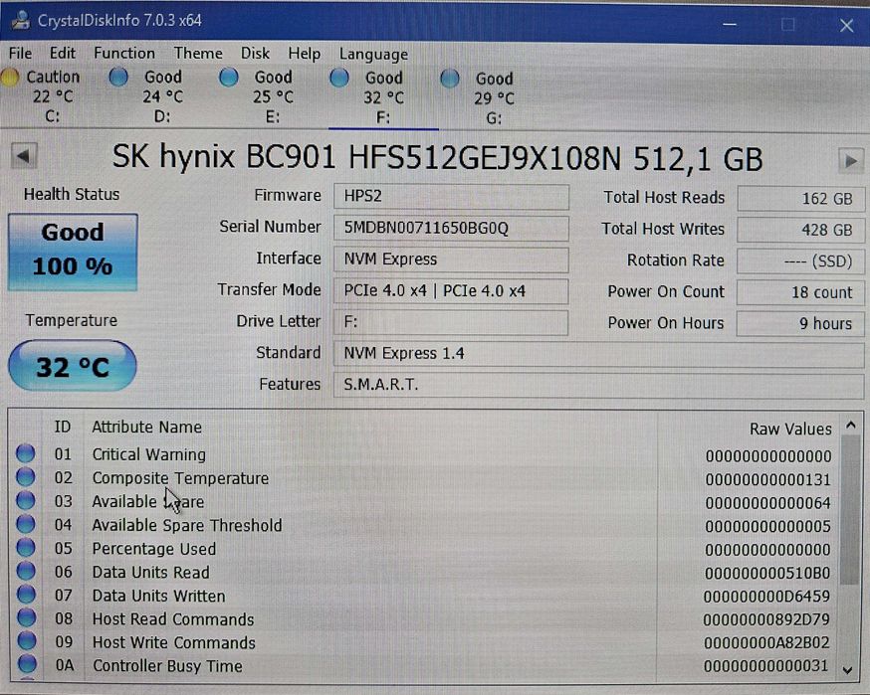The height and width of the screenshot is (695, 870).
Task: Open the Theme menu
Action: click(198, 54)
